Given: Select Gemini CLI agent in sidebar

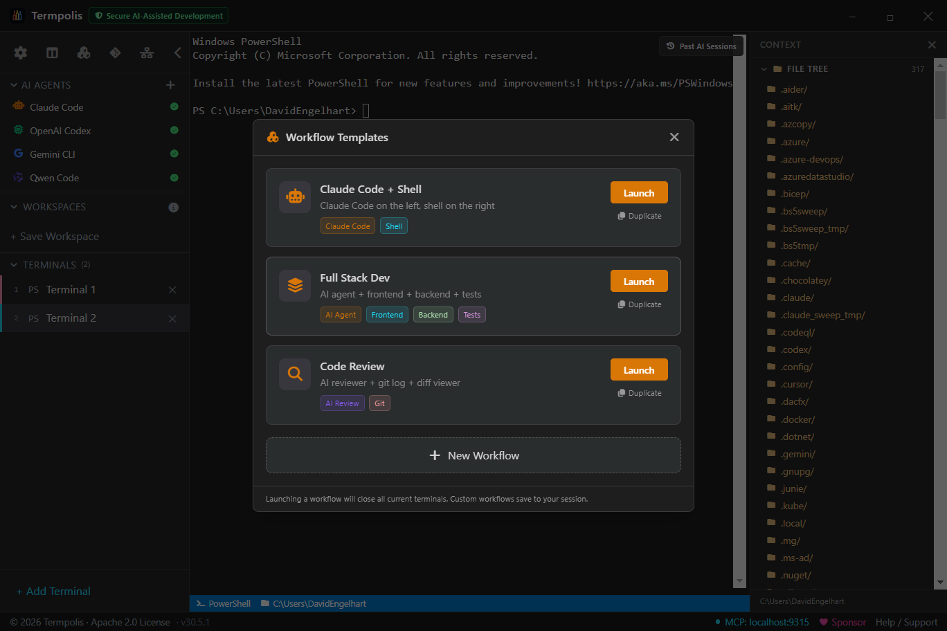Looking at the screenshot, I should (x=94, y=154).
